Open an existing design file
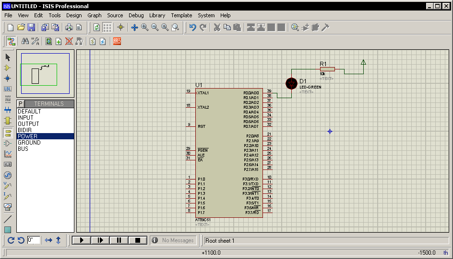The height and width of the screenshot is (259, 453). pos(21,27)
